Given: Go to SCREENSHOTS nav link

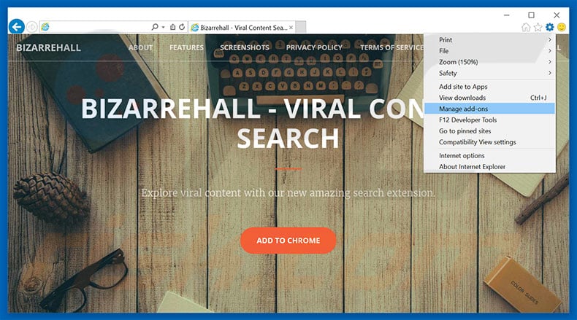Looking at the screenshot, I should [x=245, y=47].
